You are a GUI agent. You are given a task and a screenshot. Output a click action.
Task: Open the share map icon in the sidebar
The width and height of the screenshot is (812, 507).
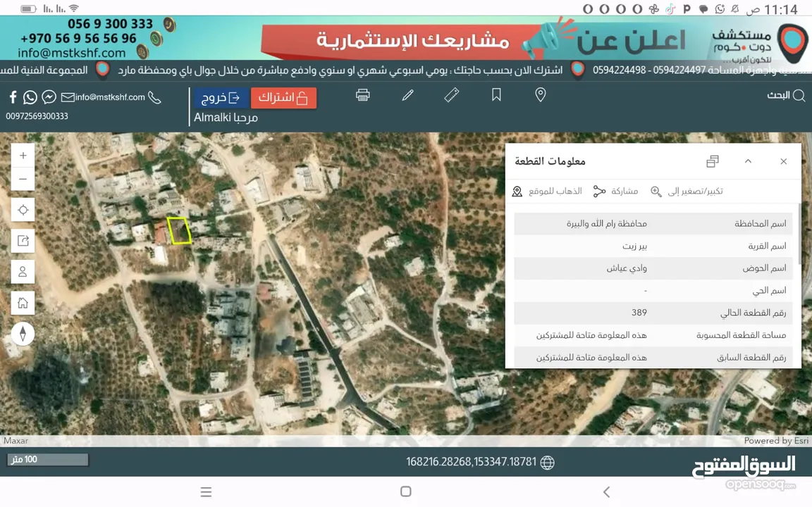[x=23, y=241]
